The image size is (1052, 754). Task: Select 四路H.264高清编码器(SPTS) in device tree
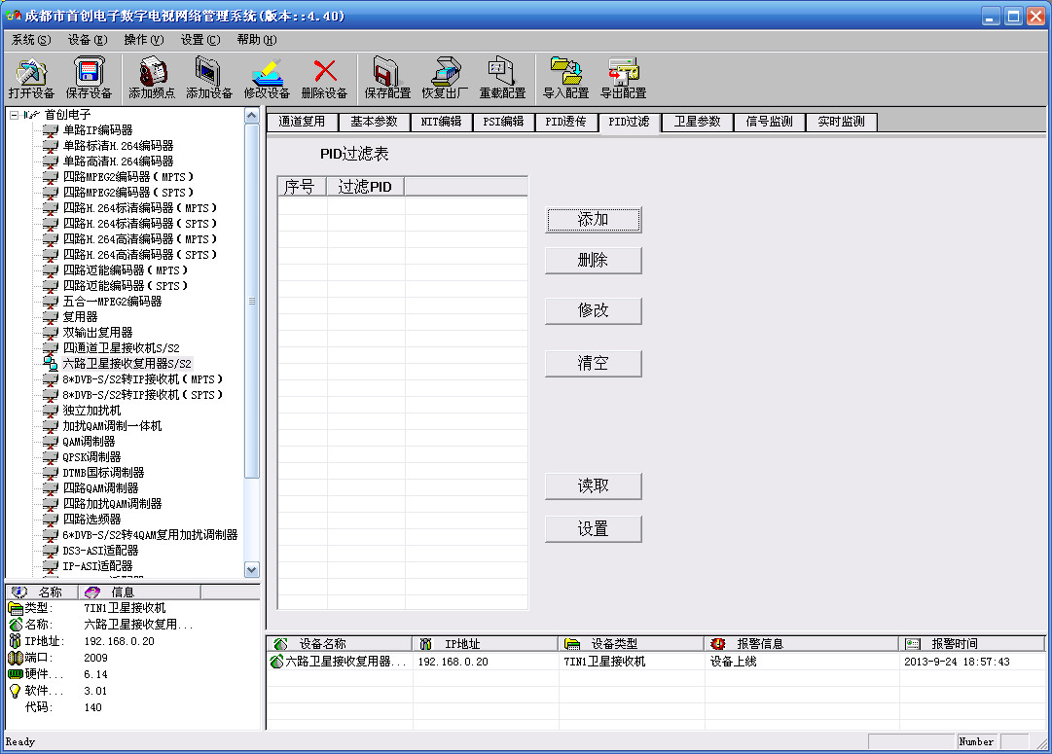click(x=139, y=255)
